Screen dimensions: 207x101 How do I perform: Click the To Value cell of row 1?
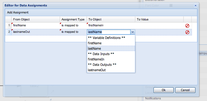click(159, 26)
